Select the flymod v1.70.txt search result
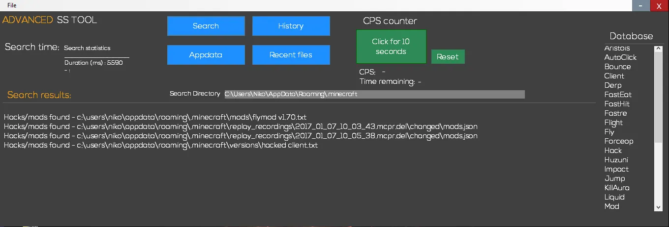The height and width of the screenshot is (227, 669). [155, 117]
